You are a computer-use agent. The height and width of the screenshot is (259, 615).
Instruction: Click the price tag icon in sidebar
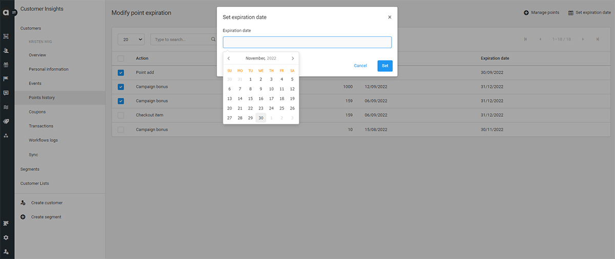pyautogui.click(x=6, y=121)
